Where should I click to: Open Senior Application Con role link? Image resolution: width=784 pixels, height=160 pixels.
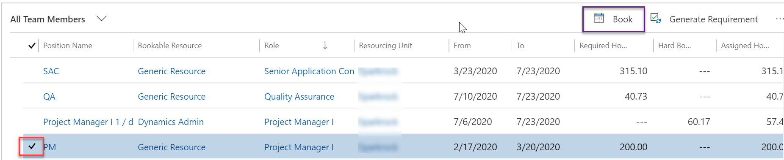click(309, 71)
